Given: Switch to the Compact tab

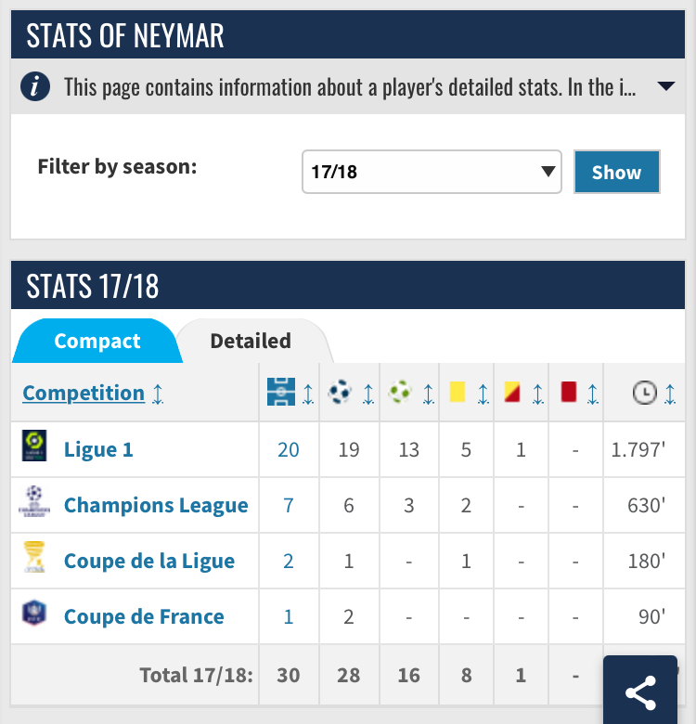Looking at the screenshot, I should pyautogui.click(x=97, y=341).
